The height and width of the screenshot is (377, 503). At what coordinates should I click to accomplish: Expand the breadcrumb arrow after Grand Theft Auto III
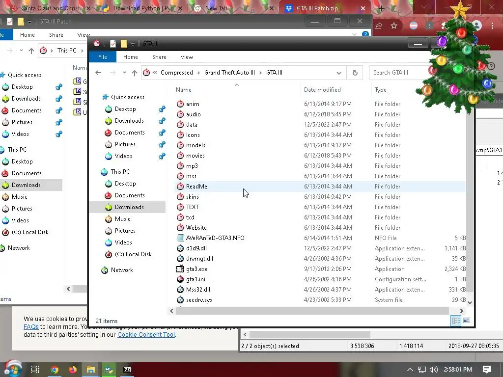tap(260, 73)
